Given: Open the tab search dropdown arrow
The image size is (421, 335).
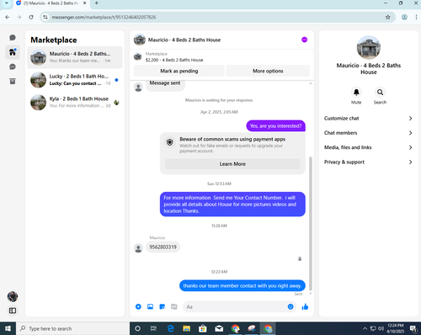Looking at the screenshot, I should tap(7, 3).
